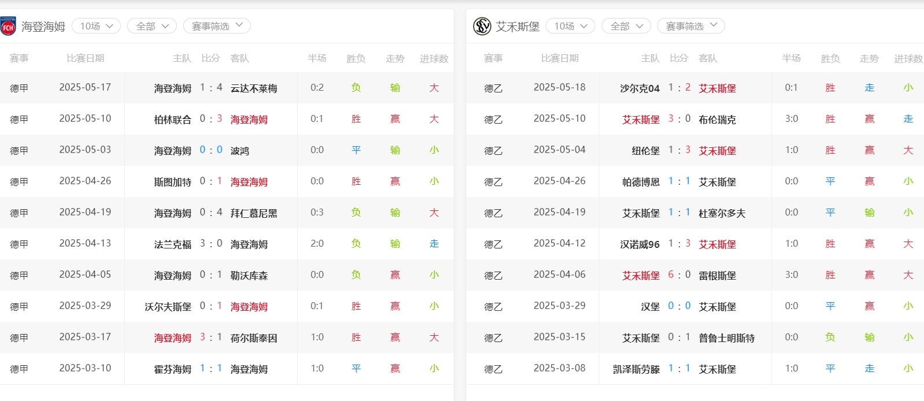
Task: Open Elversberg's 10场 match count dropdown
Action: (x=570, y=26)
